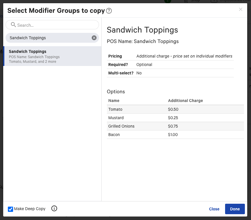251x220 pixels.
Task: Click the info icon beside Make Deep Copy
Action: coord(54,209)
